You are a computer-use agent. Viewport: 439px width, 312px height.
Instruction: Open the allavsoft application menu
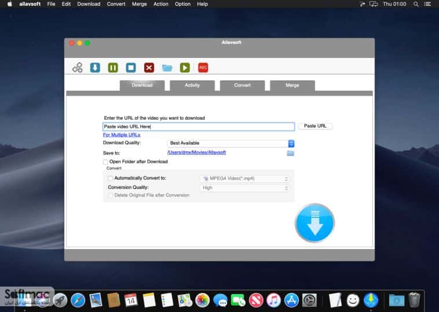[x=30, y=4]
